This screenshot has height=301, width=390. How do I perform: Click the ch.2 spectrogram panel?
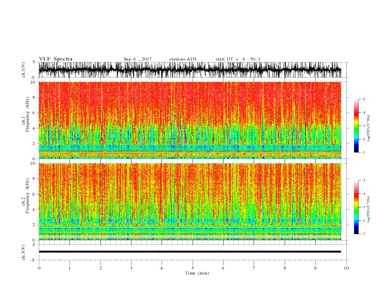(190, 202)
